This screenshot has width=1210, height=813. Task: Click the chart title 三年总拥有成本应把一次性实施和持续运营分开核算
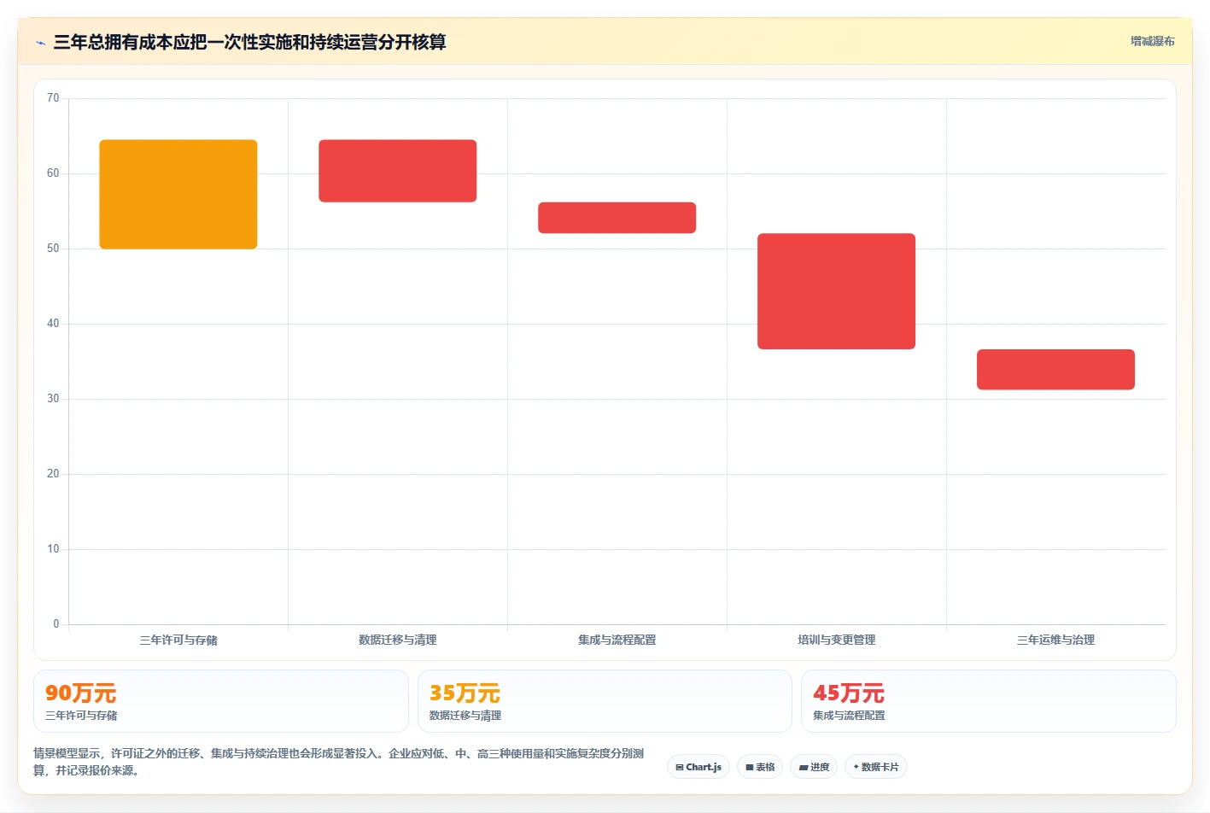tap(249, 42)
